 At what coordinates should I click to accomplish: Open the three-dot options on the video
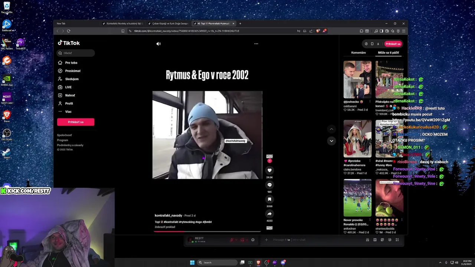pos(256,44)
